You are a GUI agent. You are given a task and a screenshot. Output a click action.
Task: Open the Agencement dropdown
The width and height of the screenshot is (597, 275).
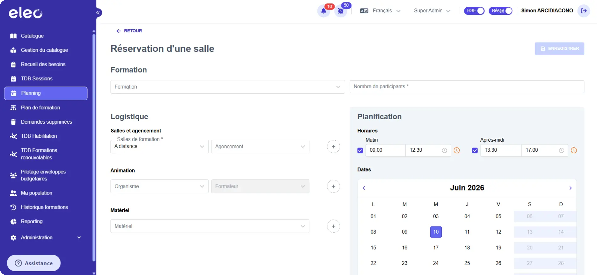click(x=260, y=147)
